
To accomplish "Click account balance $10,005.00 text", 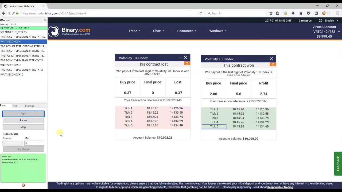I will [x=238, y=139].
